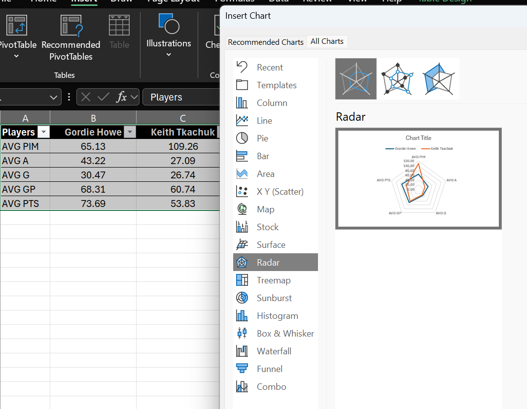This screenshot has width=527, height=409.
Task: Select Line chart category
Action: (275, 121)
